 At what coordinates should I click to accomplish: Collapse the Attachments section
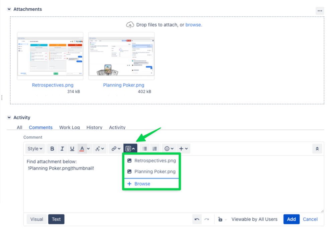pyautogui.click(x=9, y=9)
